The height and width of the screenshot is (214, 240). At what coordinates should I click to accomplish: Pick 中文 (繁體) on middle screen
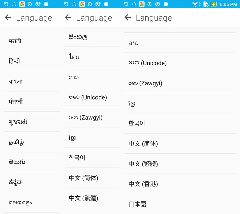pos(92,198)
